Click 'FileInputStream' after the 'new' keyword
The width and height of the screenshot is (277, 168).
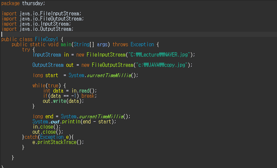click(106, 55)
